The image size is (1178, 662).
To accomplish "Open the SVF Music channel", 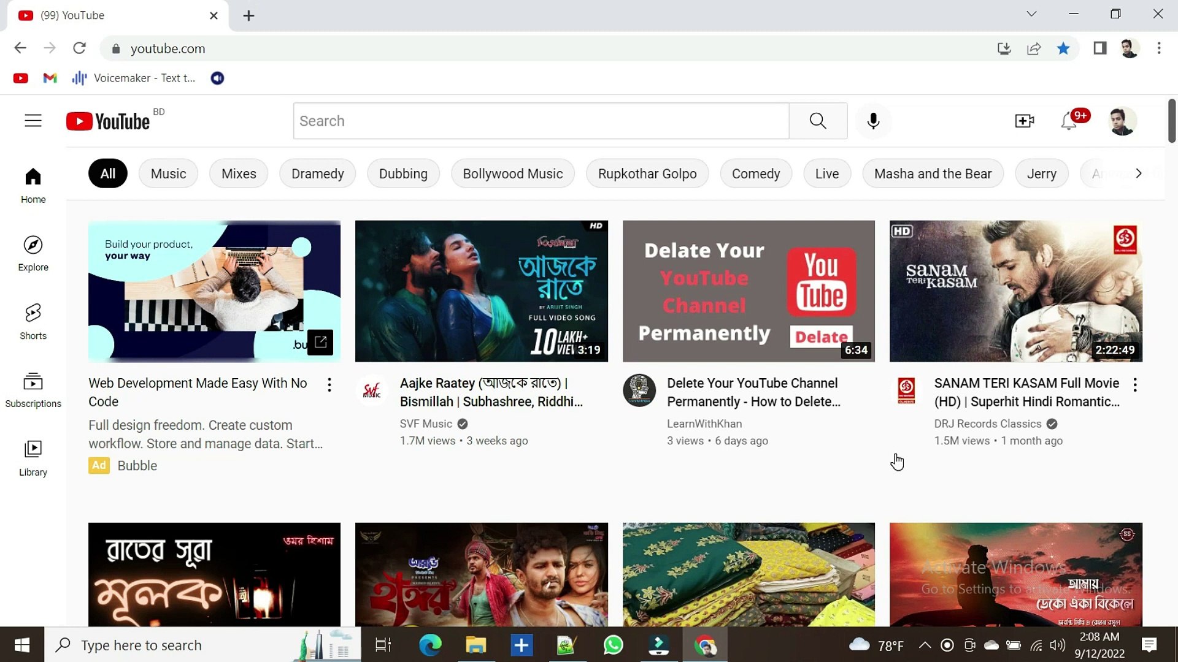I will [x=426, y=424].
